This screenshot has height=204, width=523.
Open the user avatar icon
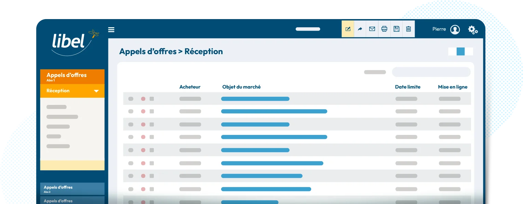pos(455,30)
